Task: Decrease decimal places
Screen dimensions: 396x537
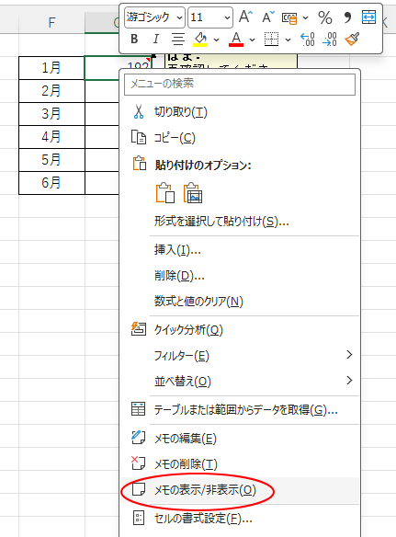Action: [329, 39]
